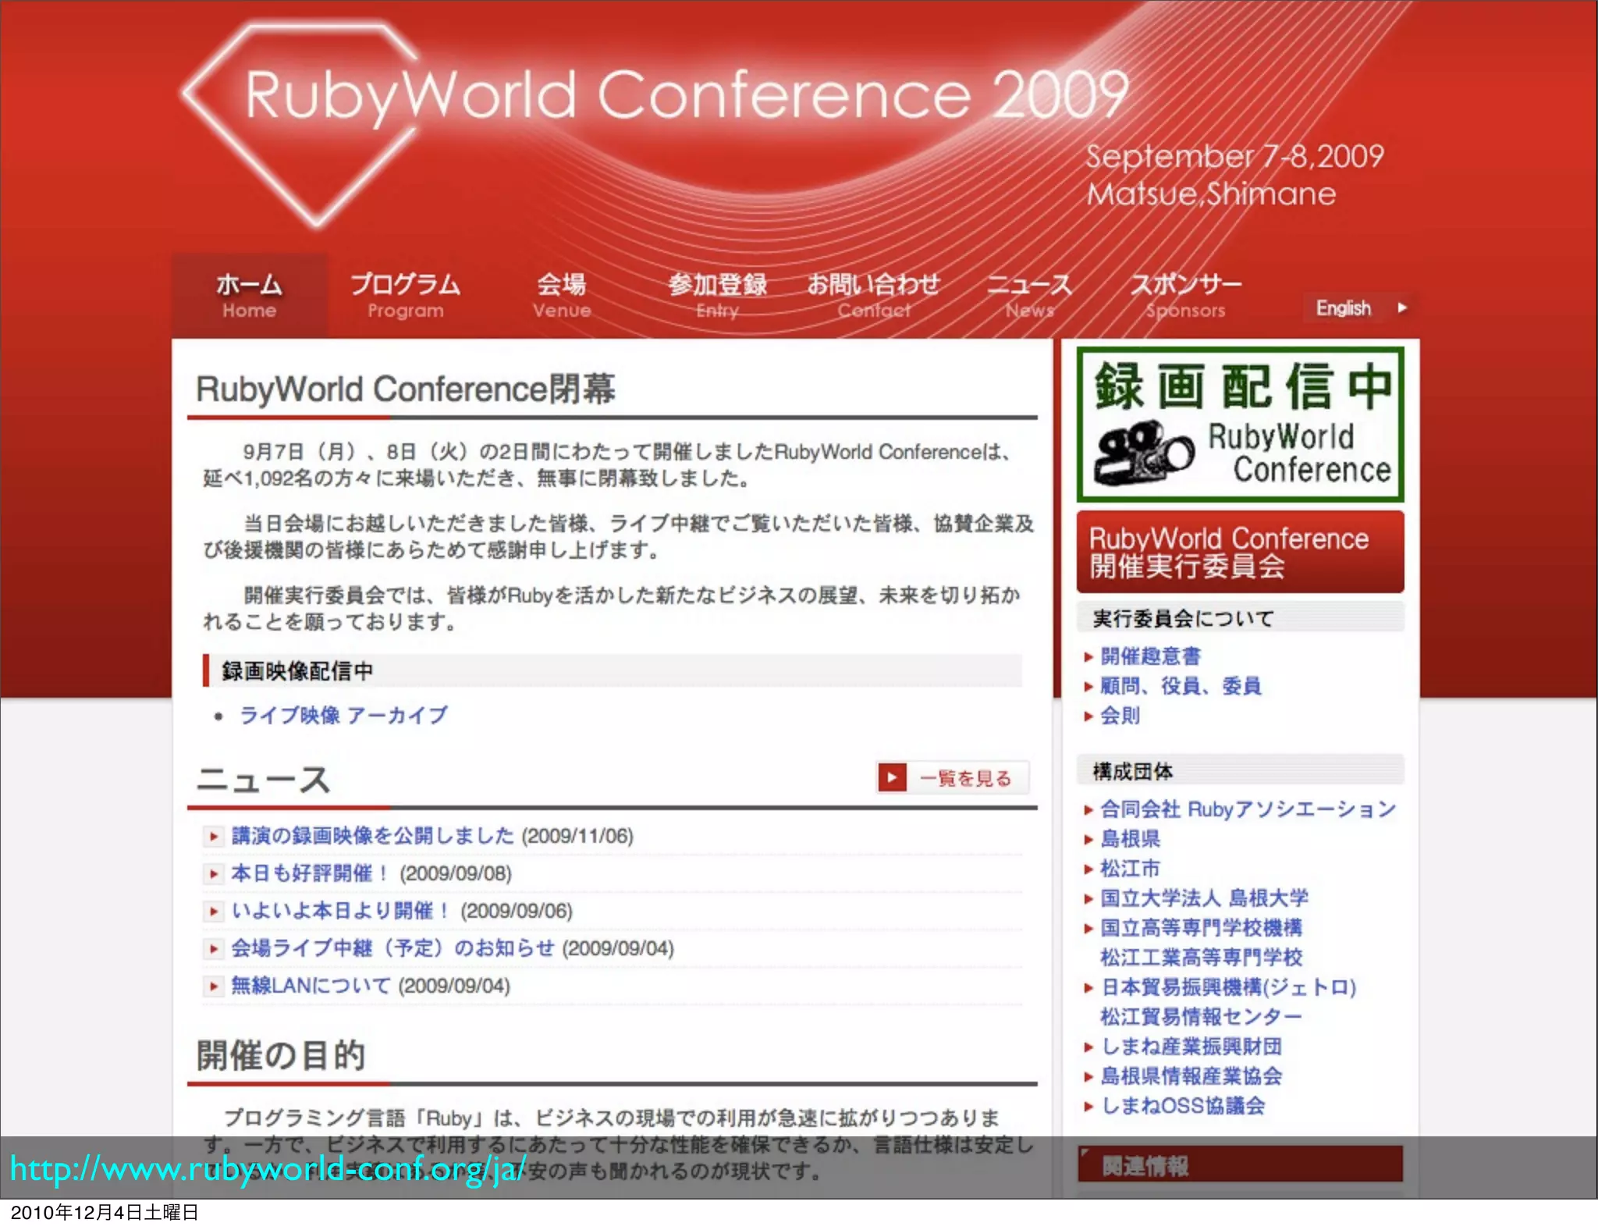Click the red arrow bullet beside 会則
This screenshot has width=1598, height=1230.
[1088, 716]
